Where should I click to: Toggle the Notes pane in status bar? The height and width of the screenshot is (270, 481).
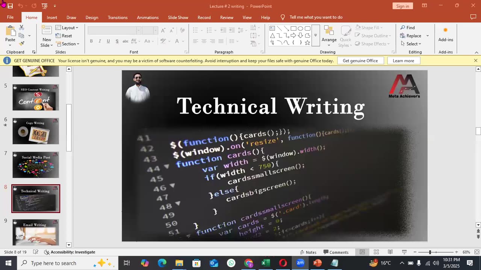click(308, 252)
